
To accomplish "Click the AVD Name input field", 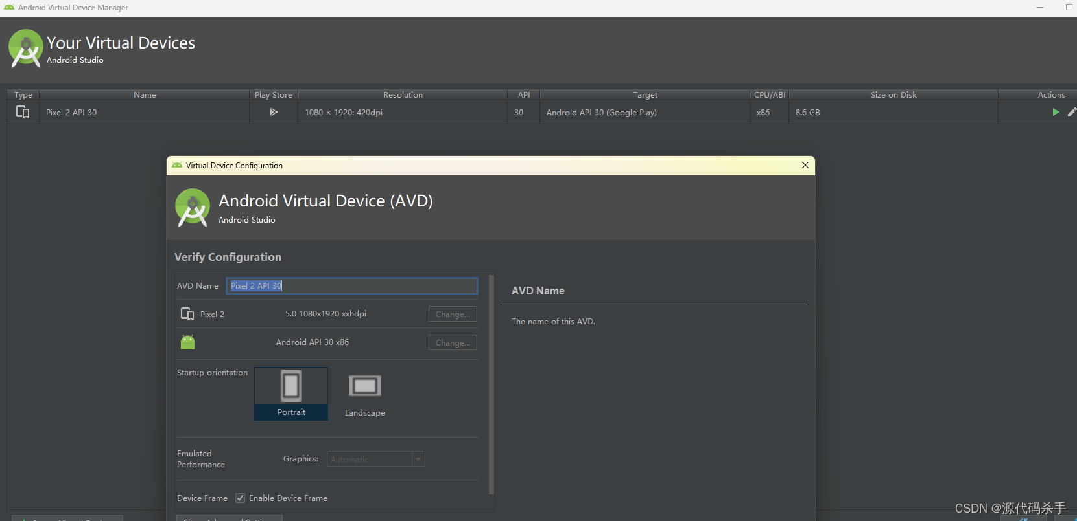I will coord(352,285).
